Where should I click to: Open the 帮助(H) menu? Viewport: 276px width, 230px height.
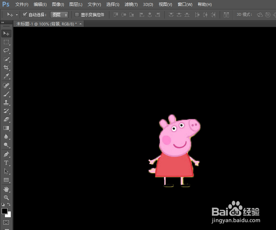point(205,4)
